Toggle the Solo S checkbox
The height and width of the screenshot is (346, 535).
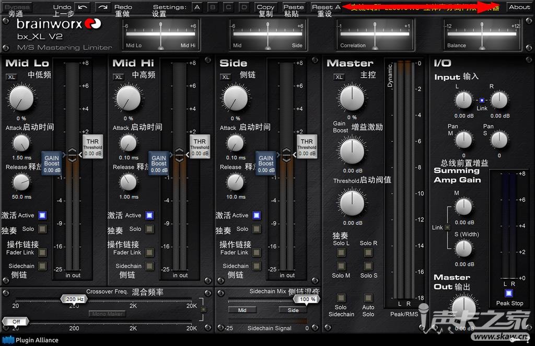click(368, 266)
